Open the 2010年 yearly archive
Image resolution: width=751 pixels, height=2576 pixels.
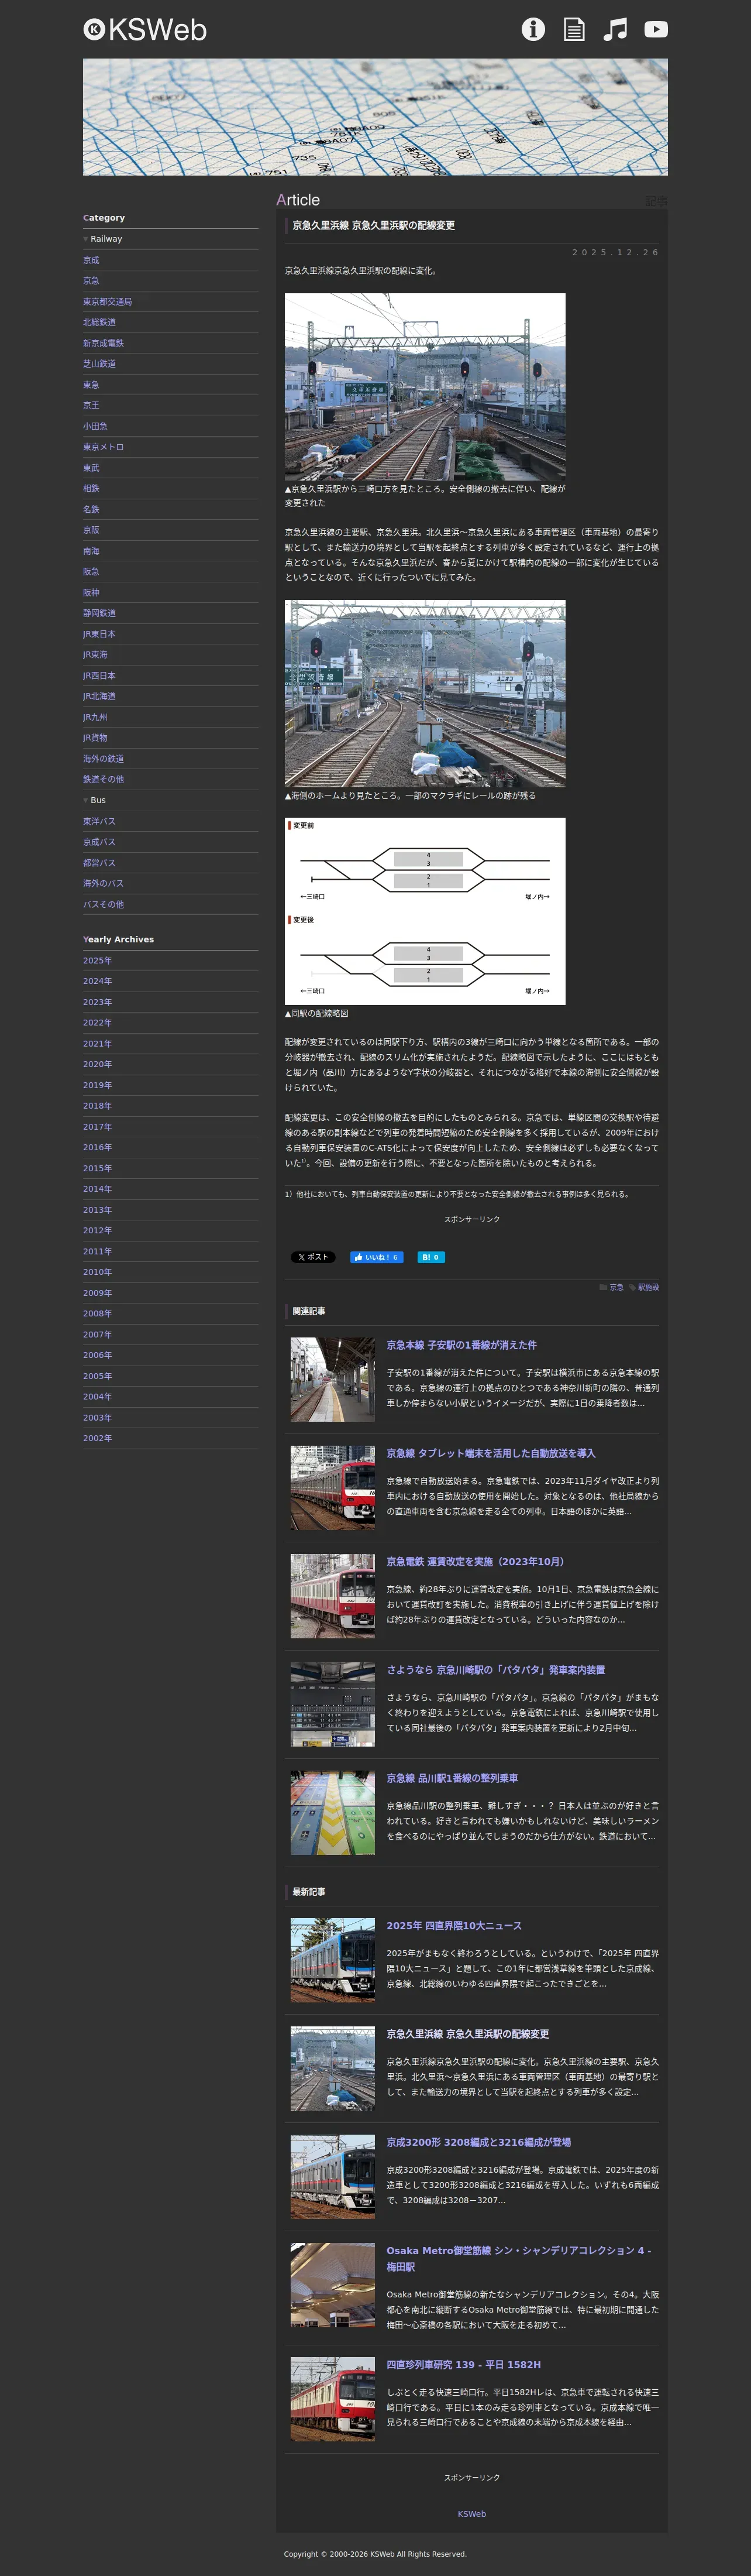[97, 1272]
